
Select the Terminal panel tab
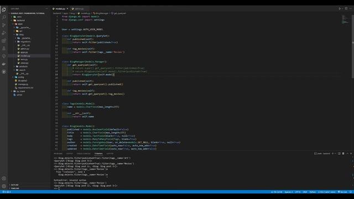point(98,154)
